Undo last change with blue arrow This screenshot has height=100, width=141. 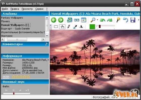tap(126, 20)
